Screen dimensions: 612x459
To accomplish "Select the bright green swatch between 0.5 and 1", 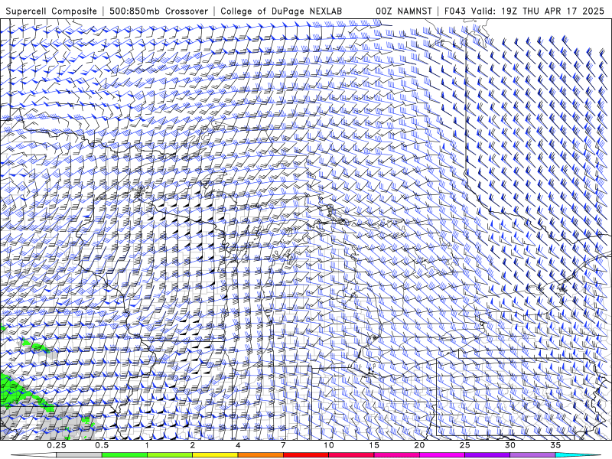I will 125,455.
